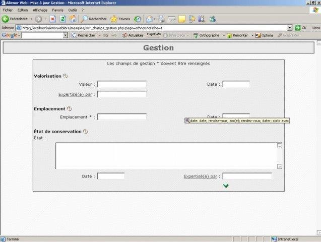Click the Terminé status text
Viewport: 321px width, 242px height.
13,239
